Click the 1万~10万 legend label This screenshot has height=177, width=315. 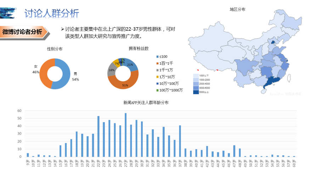point(167,77)
